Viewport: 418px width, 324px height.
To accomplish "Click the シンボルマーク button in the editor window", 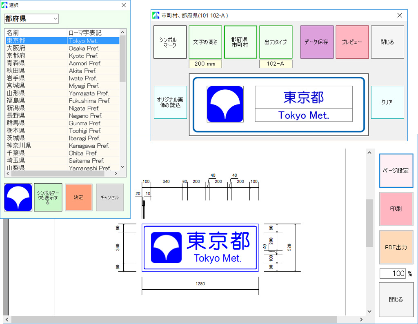I will (x=170, y=42).
